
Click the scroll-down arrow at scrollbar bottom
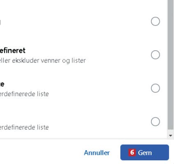pyautogui.click(x=170, y=136)
